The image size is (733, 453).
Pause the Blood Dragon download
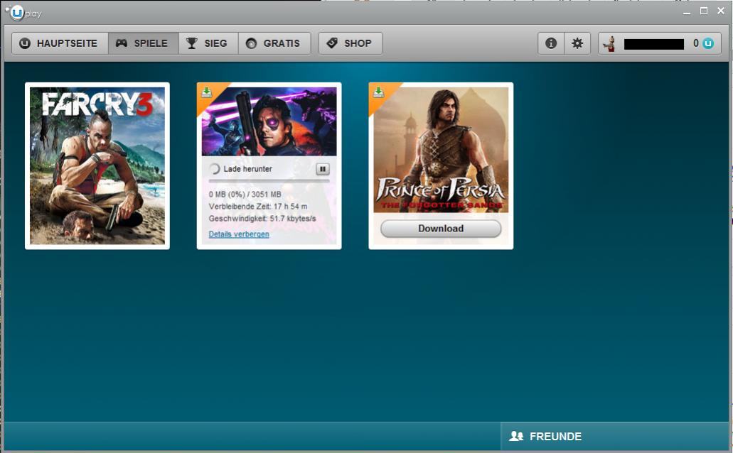pyautogui.click(x=323, y=169)
